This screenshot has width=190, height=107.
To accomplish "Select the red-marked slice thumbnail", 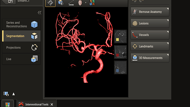I will pos(120,52).
